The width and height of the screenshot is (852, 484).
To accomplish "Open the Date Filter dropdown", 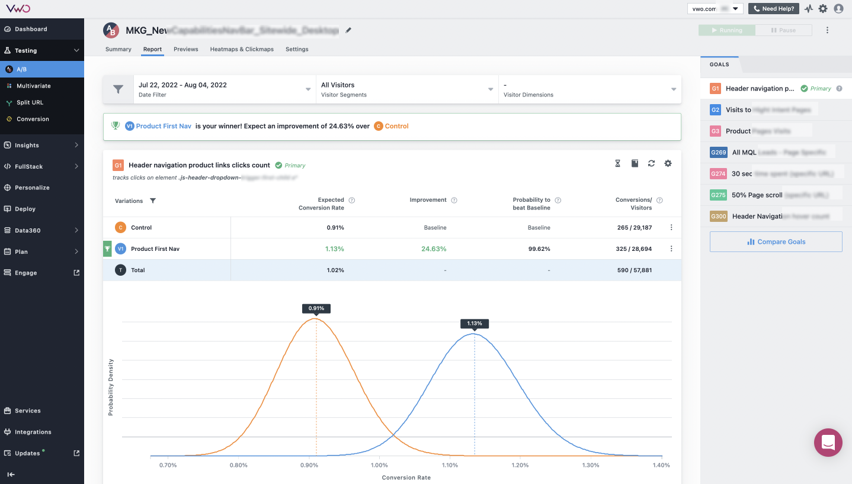I will pos(225,89).
